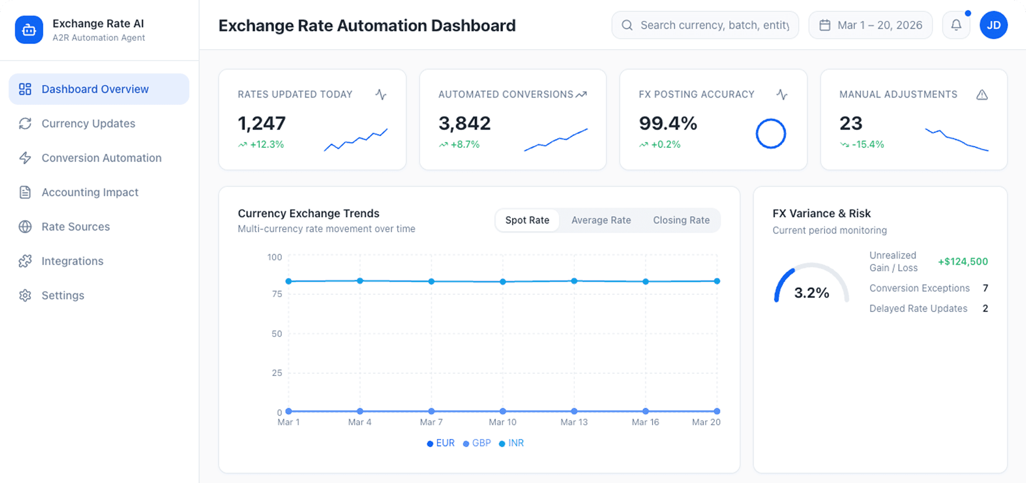The image size is (1026, 483).
Task: Select Dashboard Overview label
Action: click(x=95, y=89)
